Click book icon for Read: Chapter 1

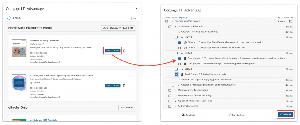[x=182, y=74]
